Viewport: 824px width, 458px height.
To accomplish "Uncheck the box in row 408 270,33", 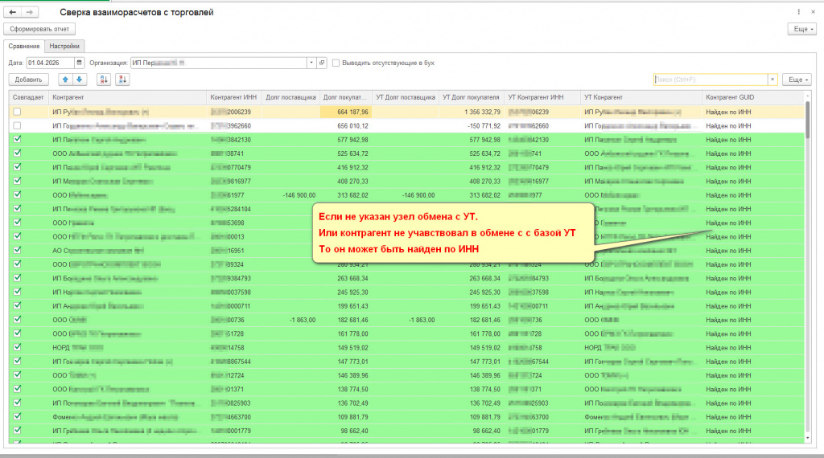I will [x=18, y=181].
